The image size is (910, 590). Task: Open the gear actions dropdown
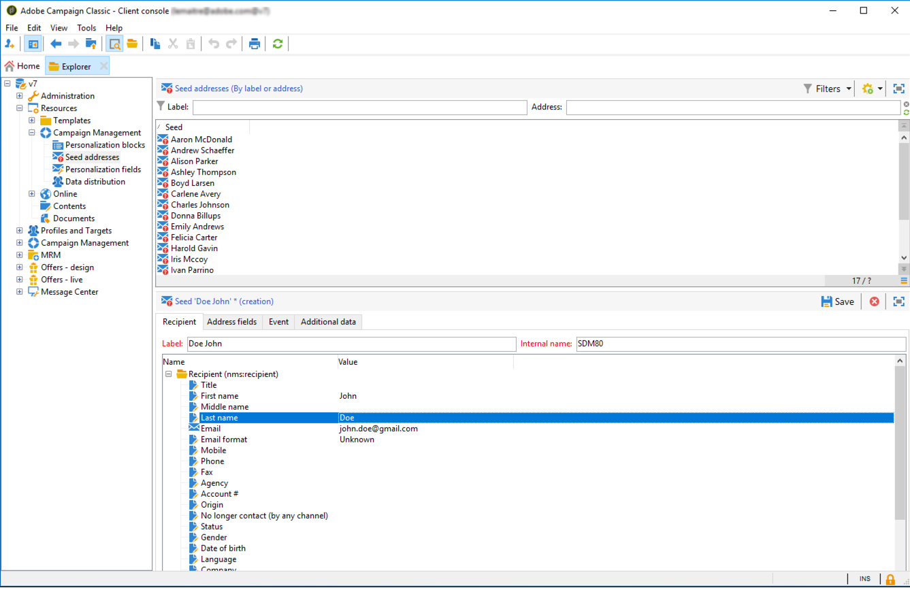872,88
